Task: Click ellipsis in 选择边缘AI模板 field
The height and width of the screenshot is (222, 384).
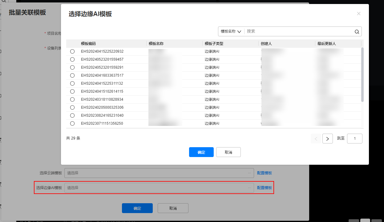Action: click(x=249, y=188)
